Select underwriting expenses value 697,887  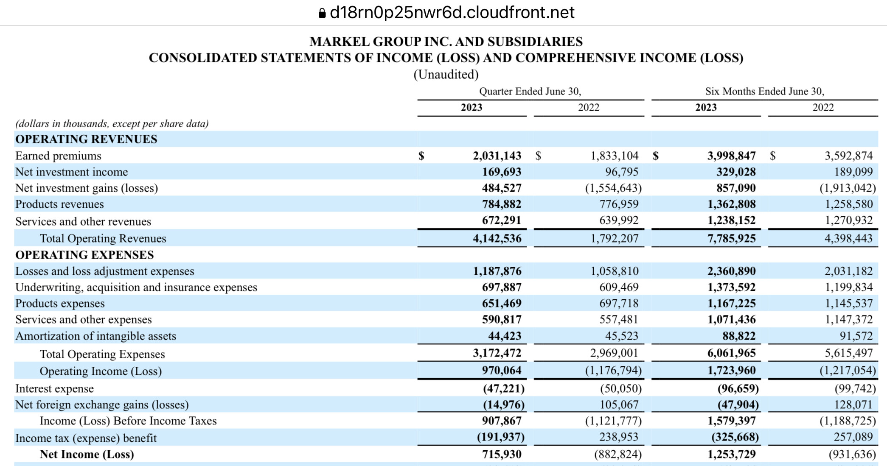coord(502,287)
